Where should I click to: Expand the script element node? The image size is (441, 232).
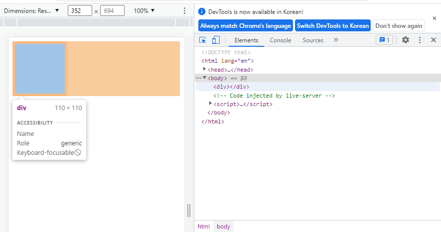tap(210, 104)
